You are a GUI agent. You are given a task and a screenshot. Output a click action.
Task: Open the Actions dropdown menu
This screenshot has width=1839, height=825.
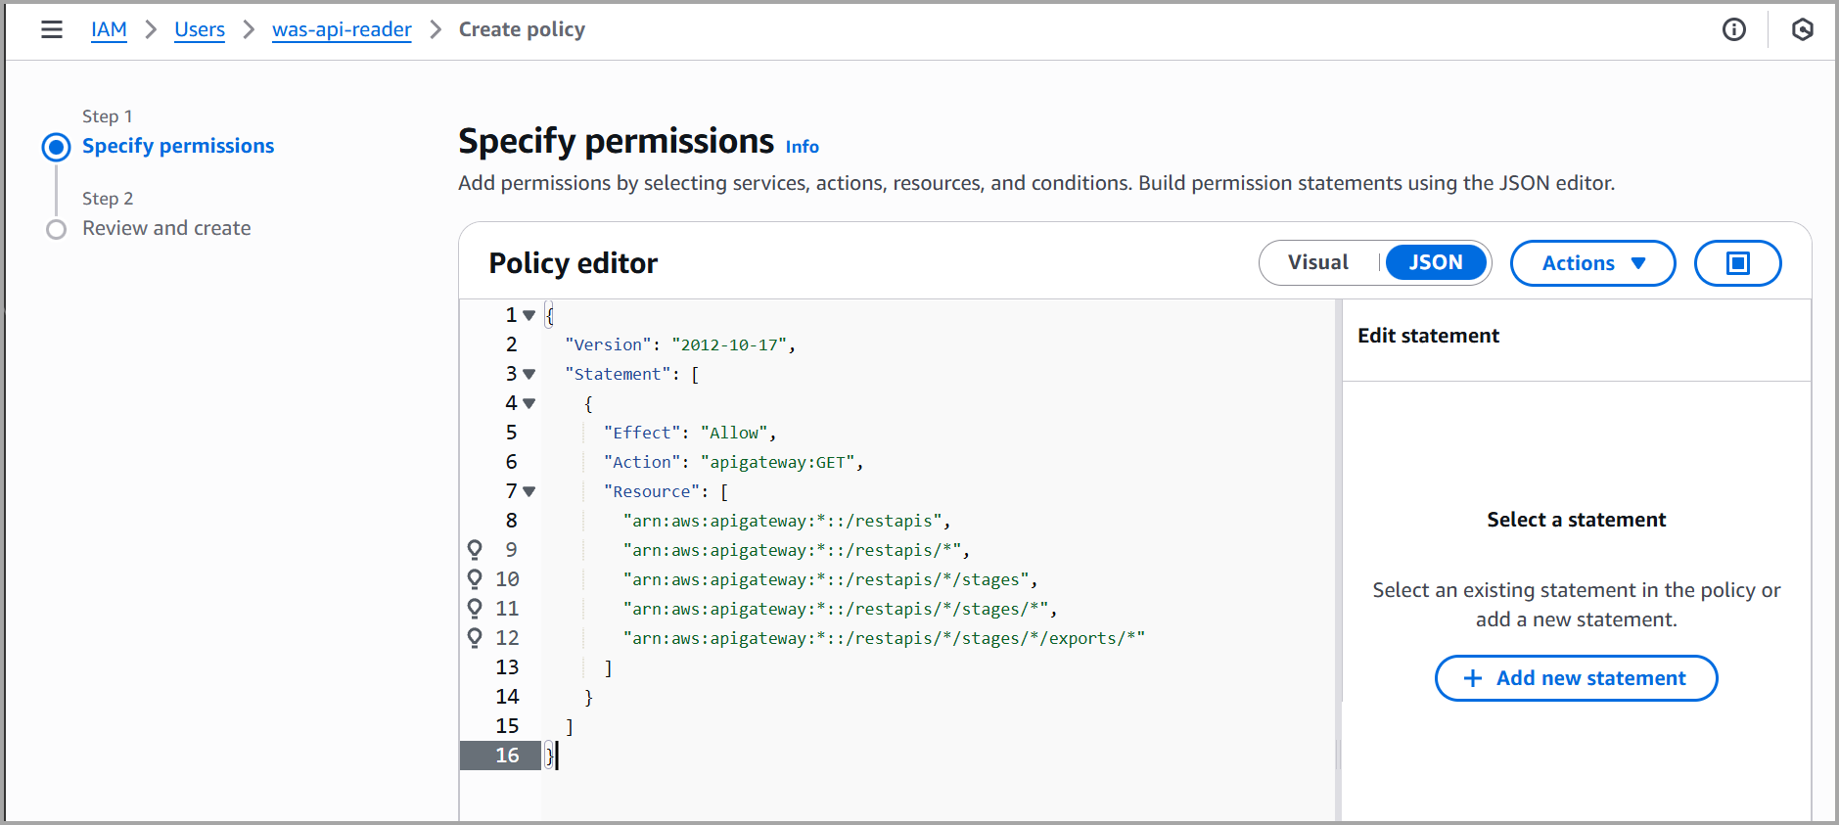[x=1592, y=263]
